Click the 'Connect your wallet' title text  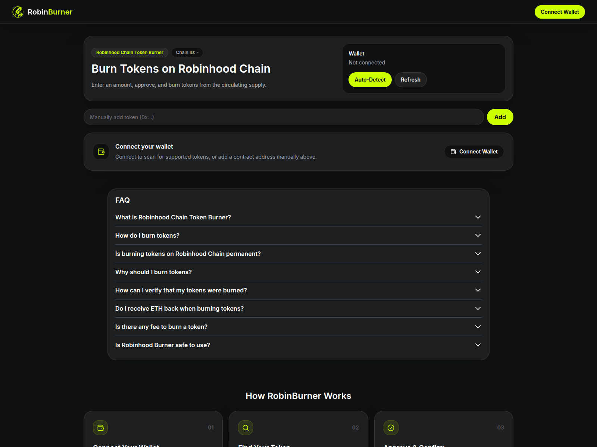[144, 146]
